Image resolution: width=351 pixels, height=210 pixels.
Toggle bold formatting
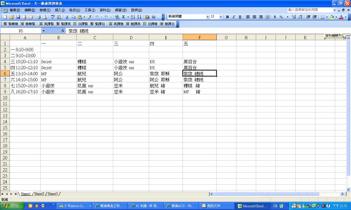[227, 17]
